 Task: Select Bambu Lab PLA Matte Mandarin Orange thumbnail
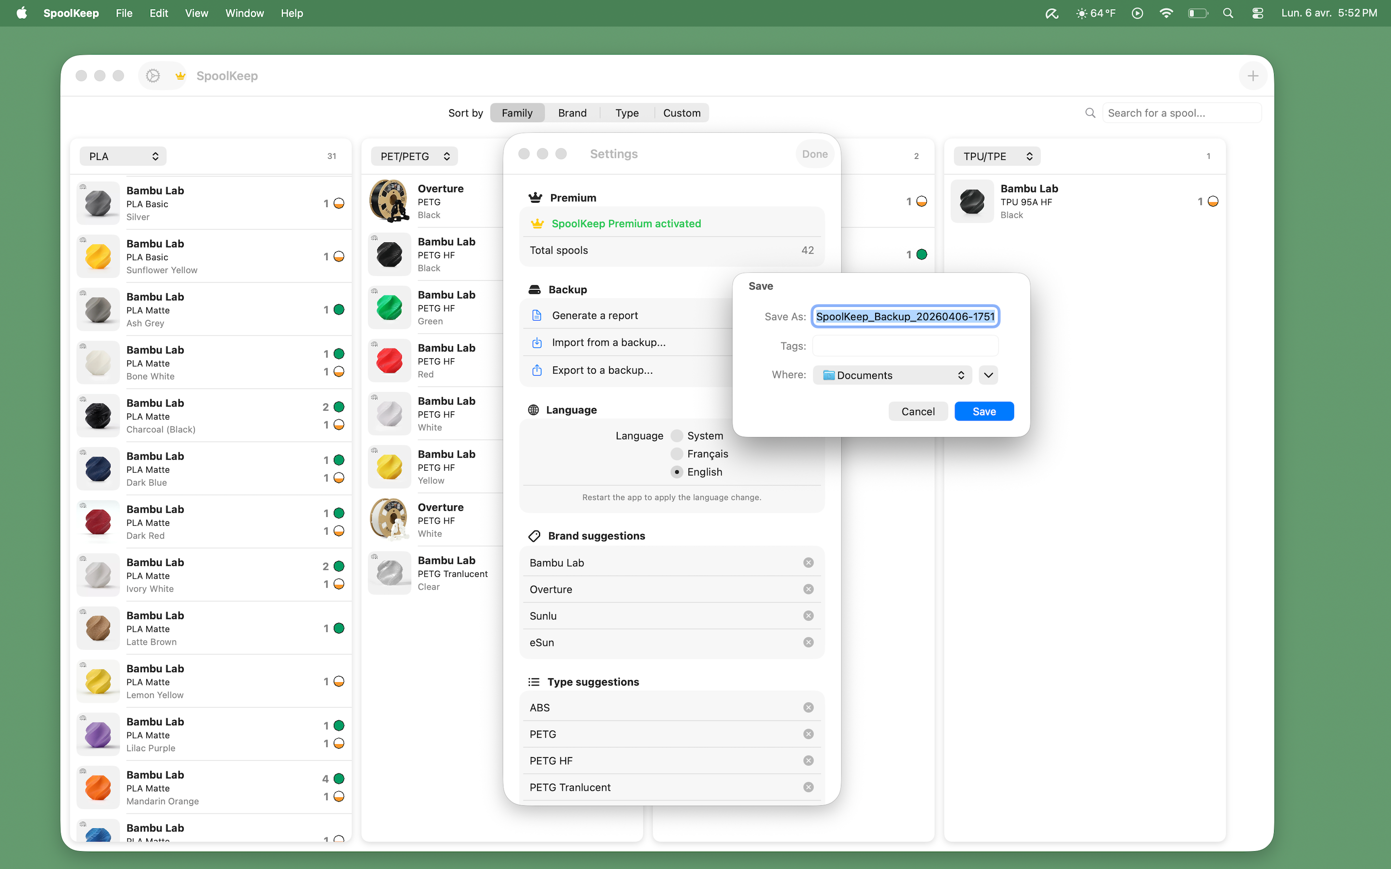(99, 787)
